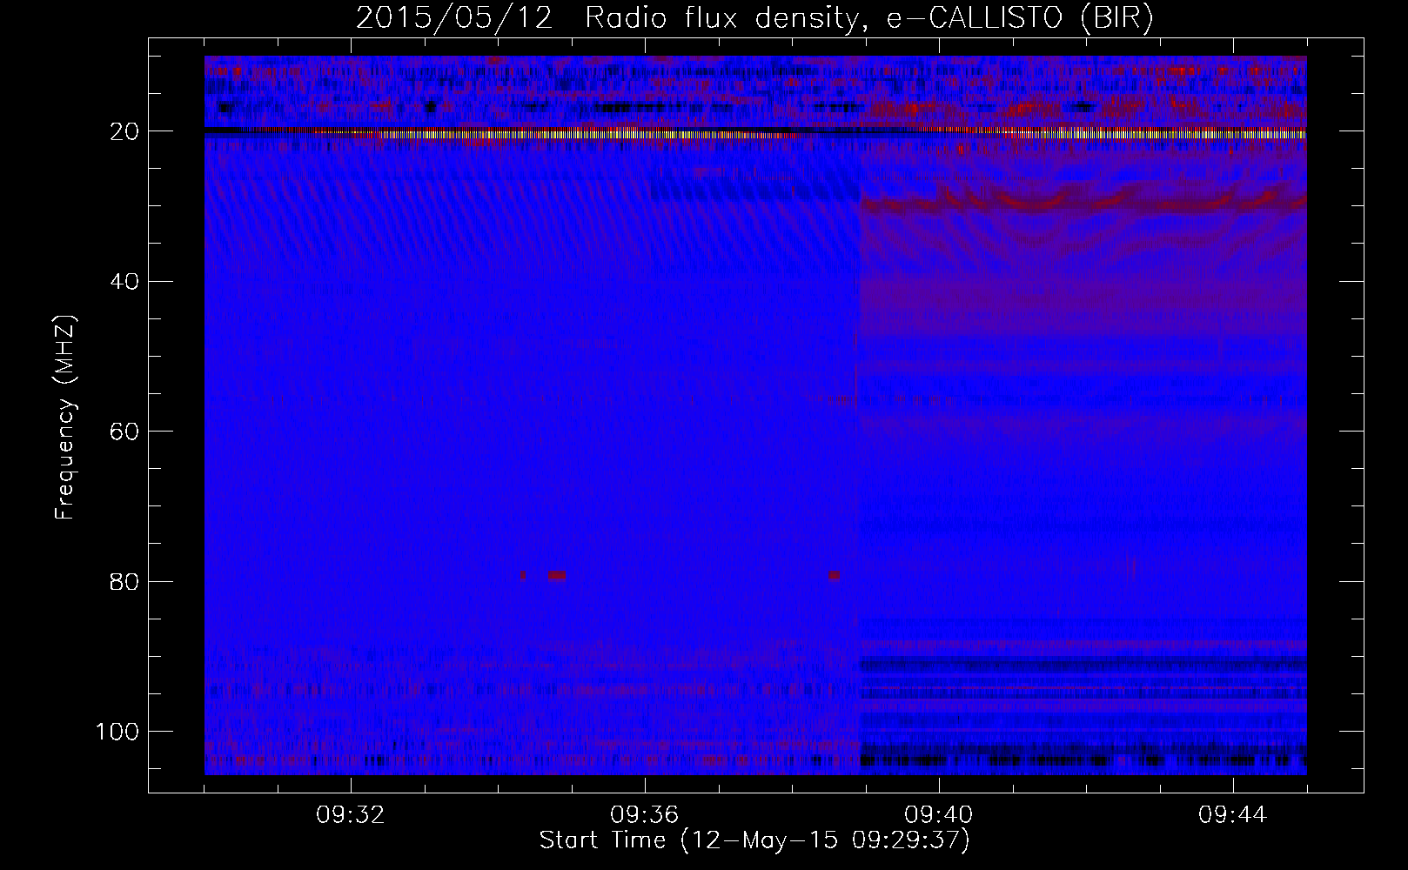
Task: Click the 09:32 time tick label
Action: [351, 815]
